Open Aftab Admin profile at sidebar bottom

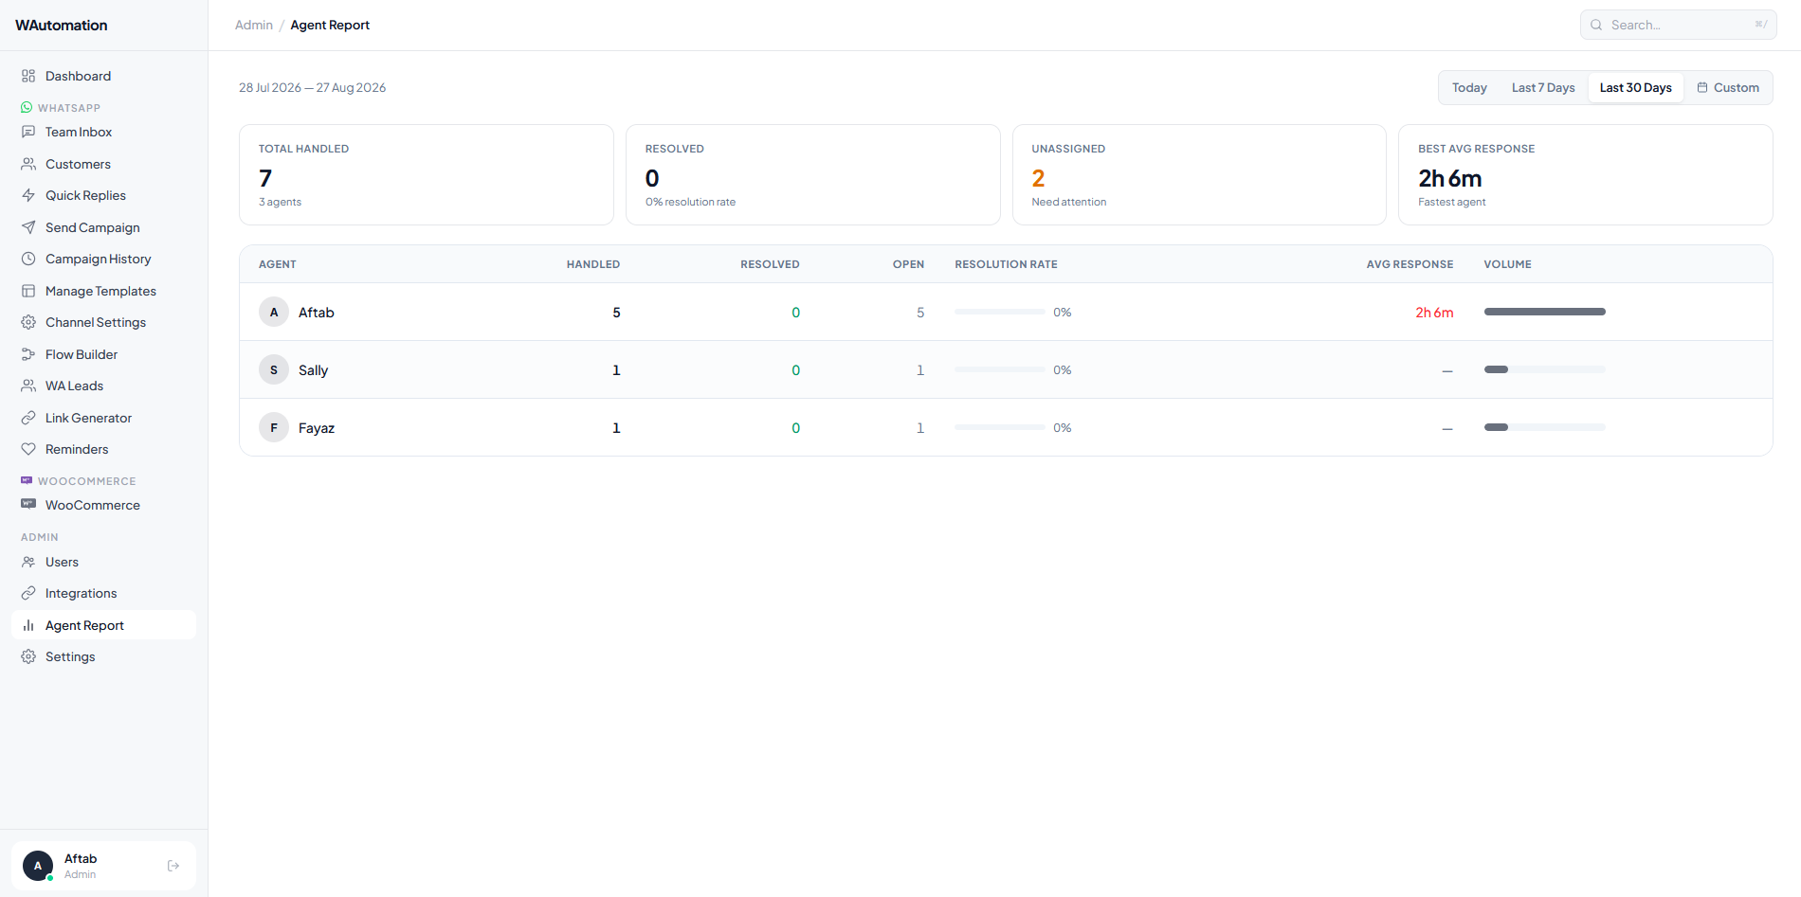pyautogui.click(x=103, y=866)
